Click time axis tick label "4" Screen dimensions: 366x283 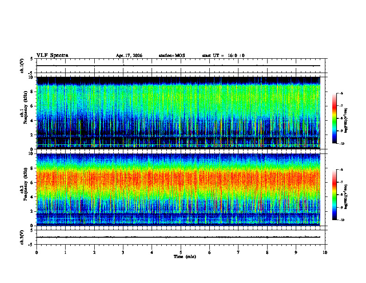click(x=152, y=252)
